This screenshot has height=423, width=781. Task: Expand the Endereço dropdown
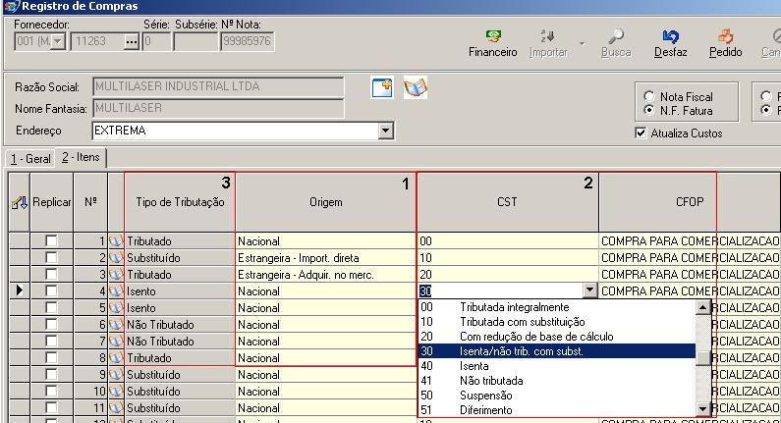pos(385,131)
